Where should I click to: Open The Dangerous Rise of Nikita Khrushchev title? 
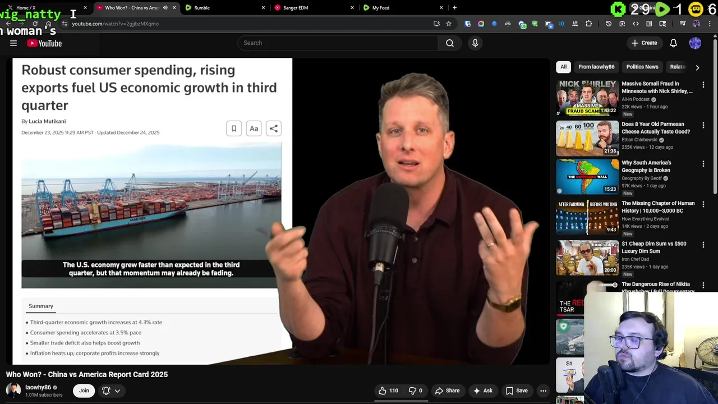click(658, 288)
